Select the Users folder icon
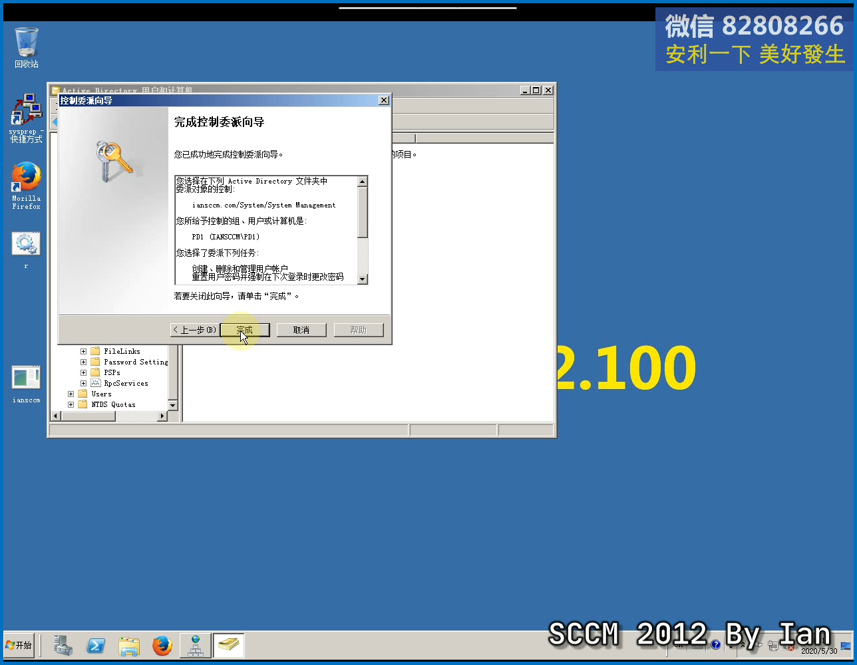Screen dimensions: 857x665 83,394
